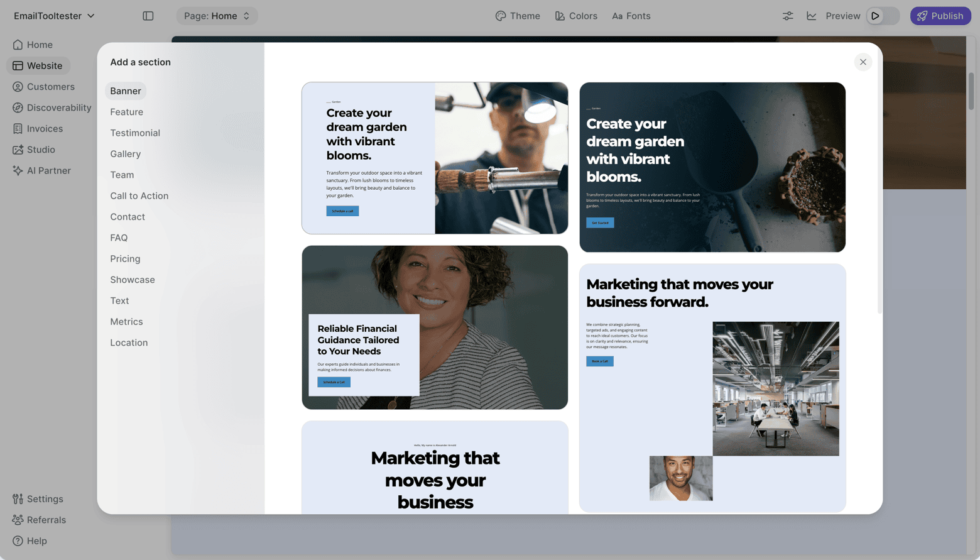Go to Studio in sidebar
980x560 pixels.
pos(41,150)
